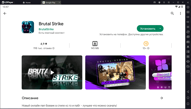Go back with the Play Store arrow
Screen dimensions: 191x109
(x=5, y=13)
